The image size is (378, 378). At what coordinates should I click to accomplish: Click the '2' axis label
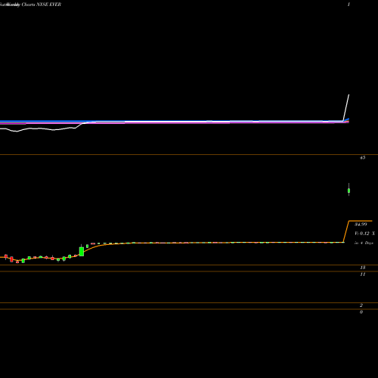pos(361,305)
